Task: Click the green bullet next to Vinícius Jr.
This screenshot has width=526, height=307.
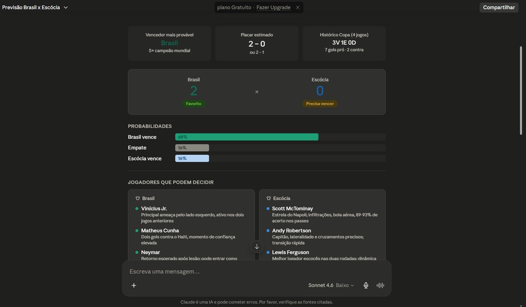Action: (x=137, y=208)
